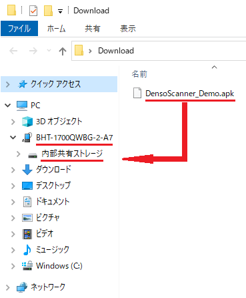Click the address bar chevron before Download

coord(90,51)
